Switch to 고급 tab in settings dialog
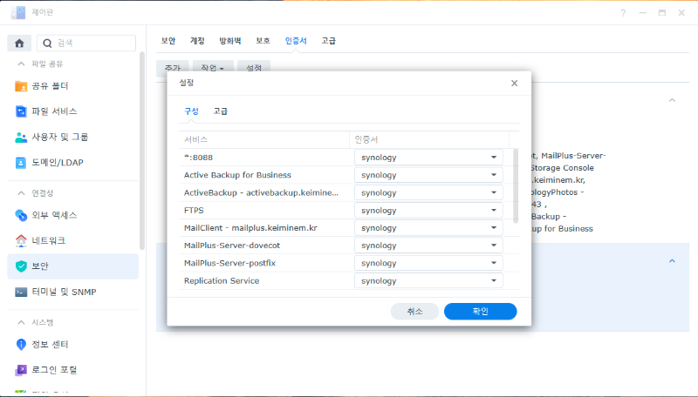698x397 pixels. (222, 111)
